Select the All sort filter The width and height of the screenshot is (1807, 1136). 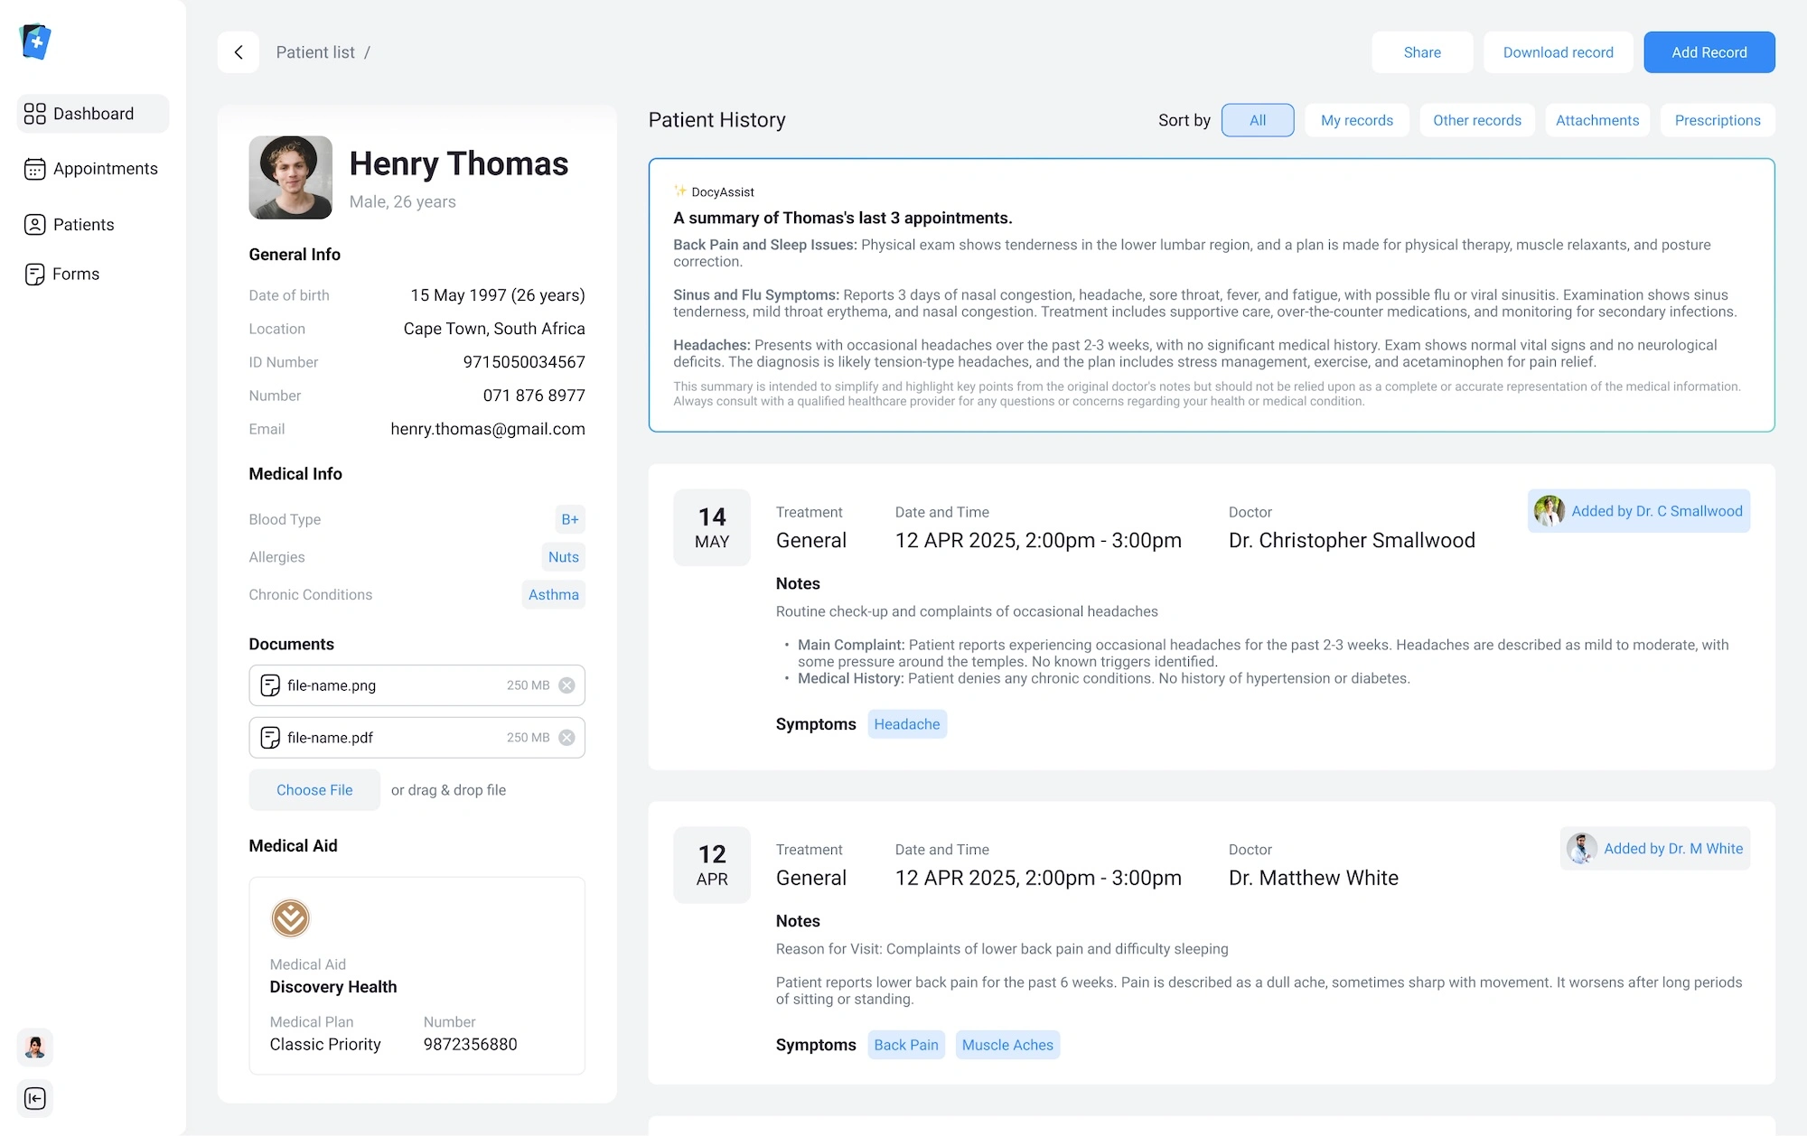[x=1257, y=120]
